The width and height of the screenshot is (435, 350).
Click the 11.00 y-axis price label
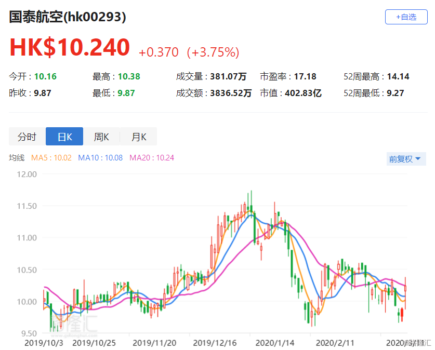point(27,238)
